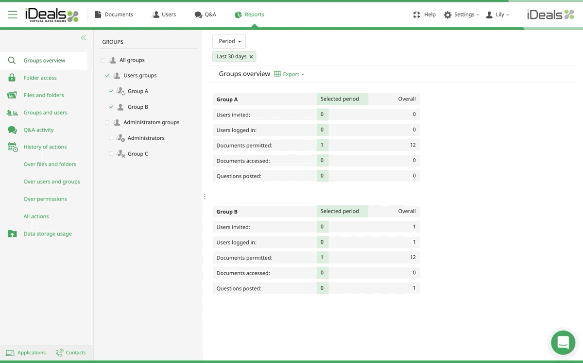Open the Contacts link at bottom
Screen dimensions: 583x363
coord(71,353)
